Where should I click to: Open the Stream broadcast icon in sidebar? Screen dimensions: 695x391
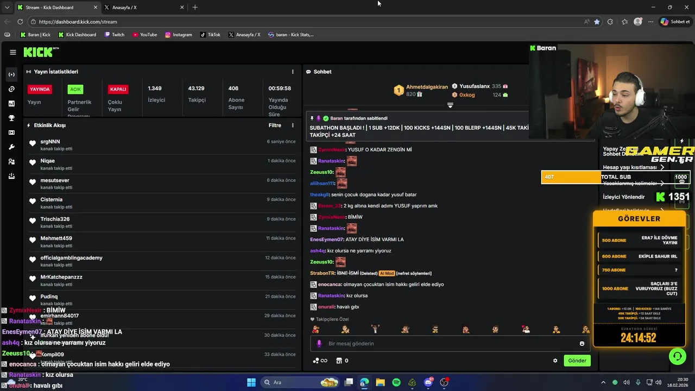(12, 74)
